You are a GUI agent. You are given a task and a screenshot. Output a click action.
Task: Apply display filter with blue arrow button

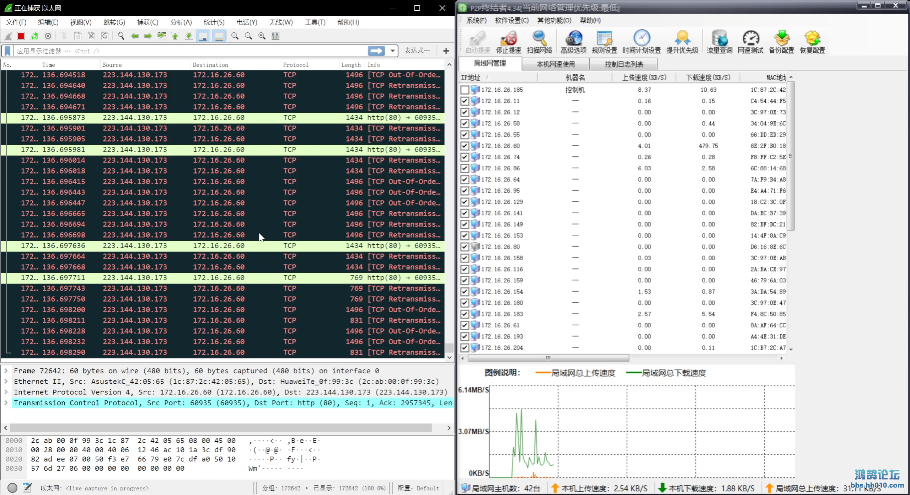[376, 51]
